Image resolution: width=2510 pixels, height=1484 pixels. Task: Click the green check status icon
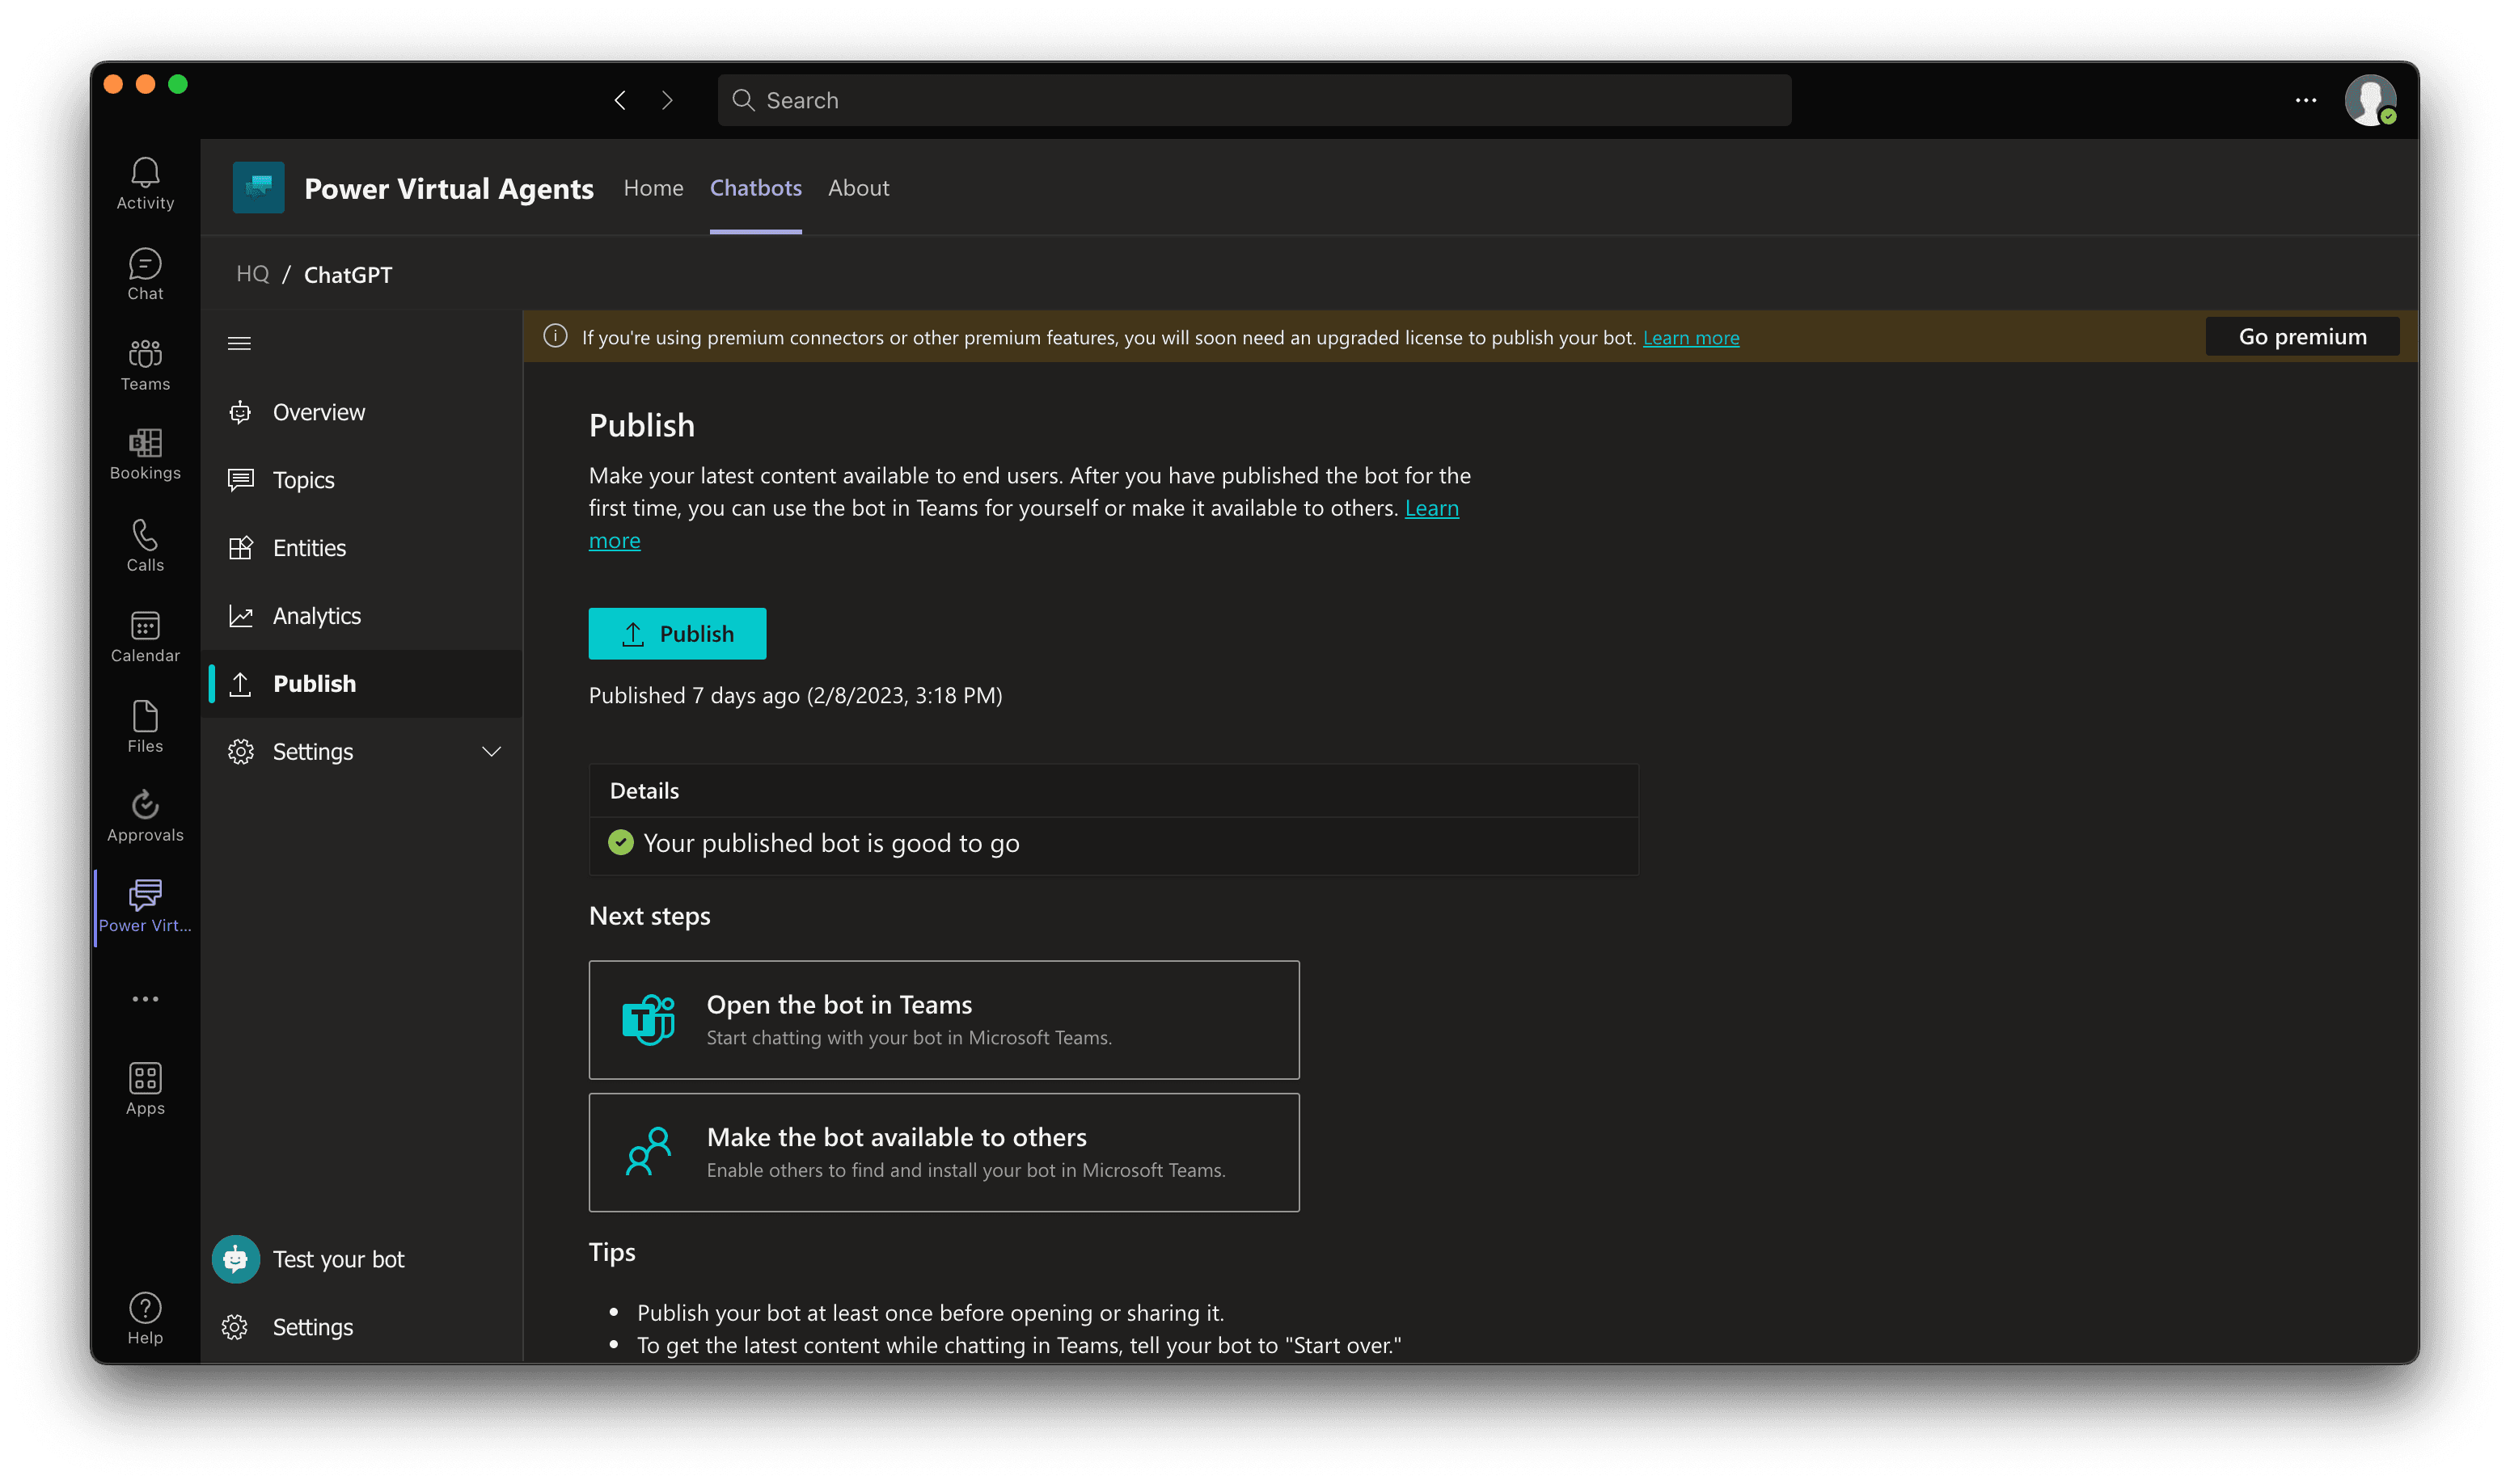(x=620, y=842)
